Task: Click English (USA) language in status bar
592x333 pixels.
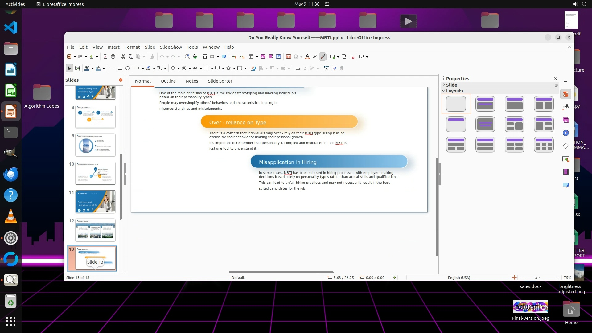Action: point(459,278)
